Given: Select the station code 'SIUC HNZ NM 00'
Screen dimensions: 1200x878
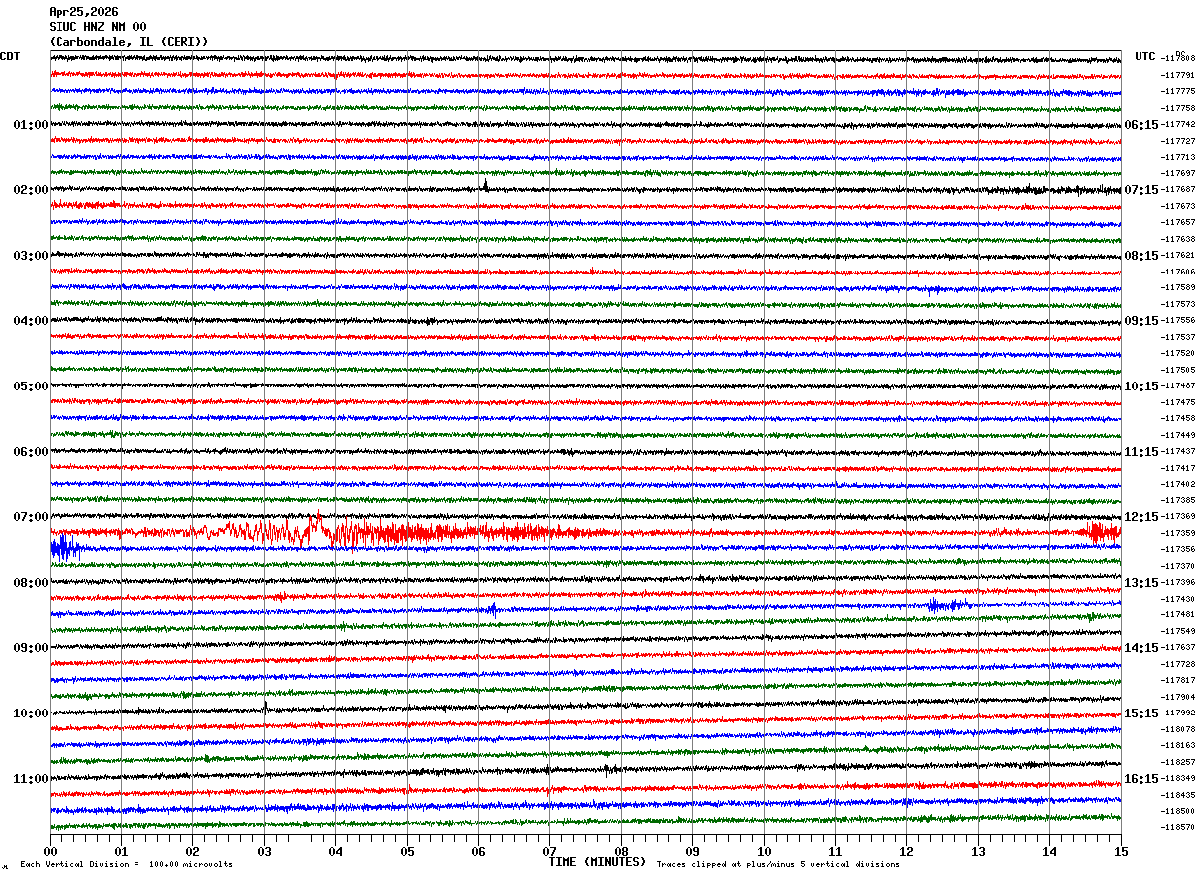Looking at the screenshot, I should click(97, 27).
